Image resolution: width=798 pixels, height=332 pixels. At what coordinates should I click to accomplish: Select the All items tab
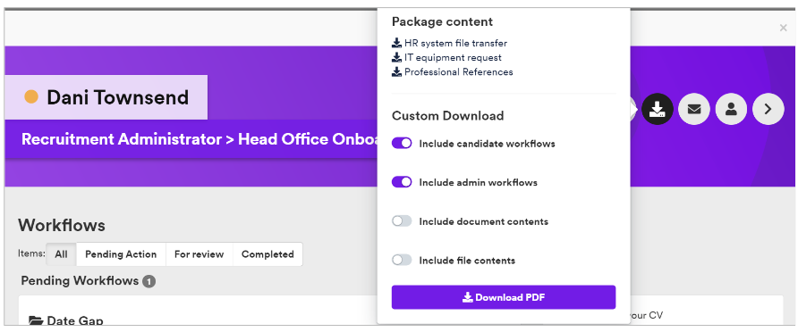click(61, 254)
